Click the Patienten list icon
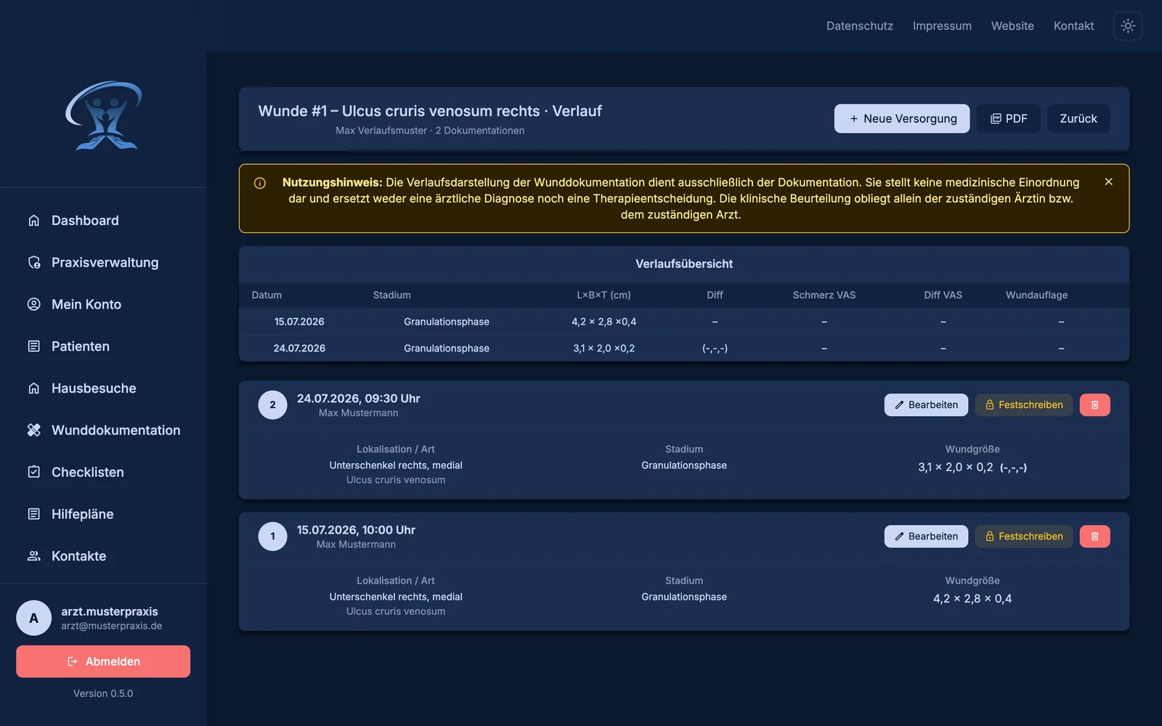This screenshot has width=1162, height=726. click(33, 346)
